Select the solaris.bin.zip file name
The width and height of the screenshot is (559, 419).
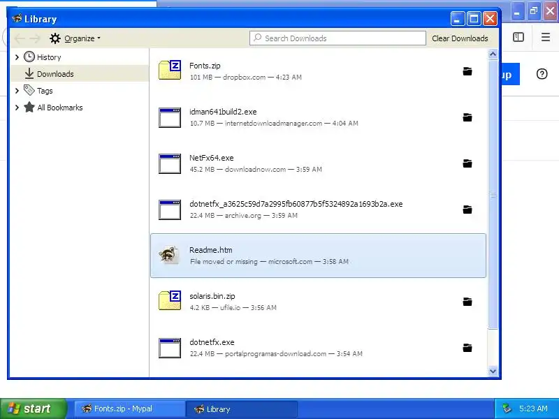(212, 295)
